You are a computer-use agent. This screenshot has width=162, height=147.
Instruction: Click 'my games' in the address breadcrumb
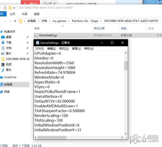(x=59, y=21)
